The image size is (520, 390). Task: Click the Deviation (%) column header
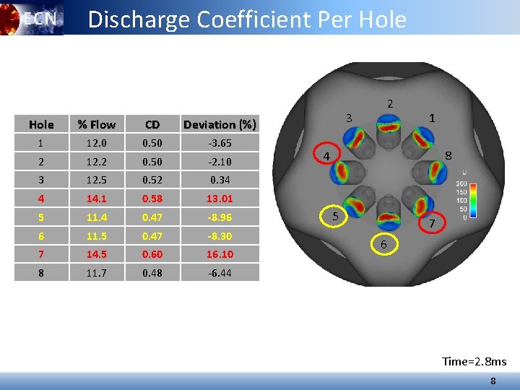pos(220,124)
